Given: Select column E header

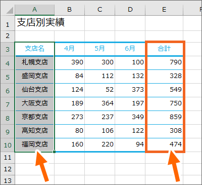Looking at the screenshot, I should [164, 10].
